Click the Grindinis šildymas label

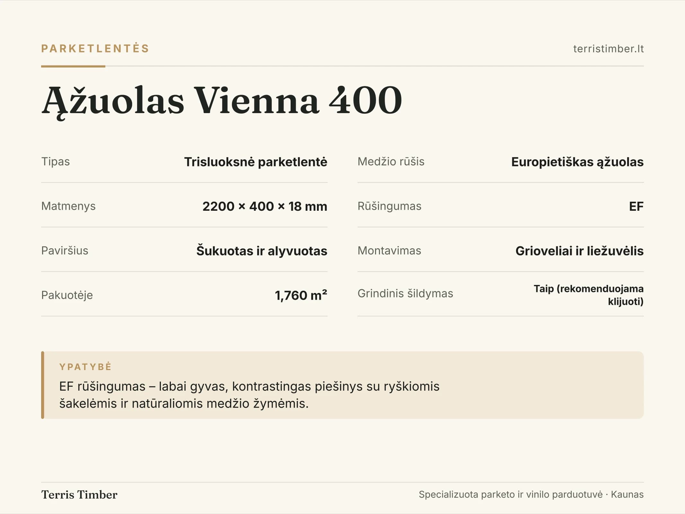point(405,293)
